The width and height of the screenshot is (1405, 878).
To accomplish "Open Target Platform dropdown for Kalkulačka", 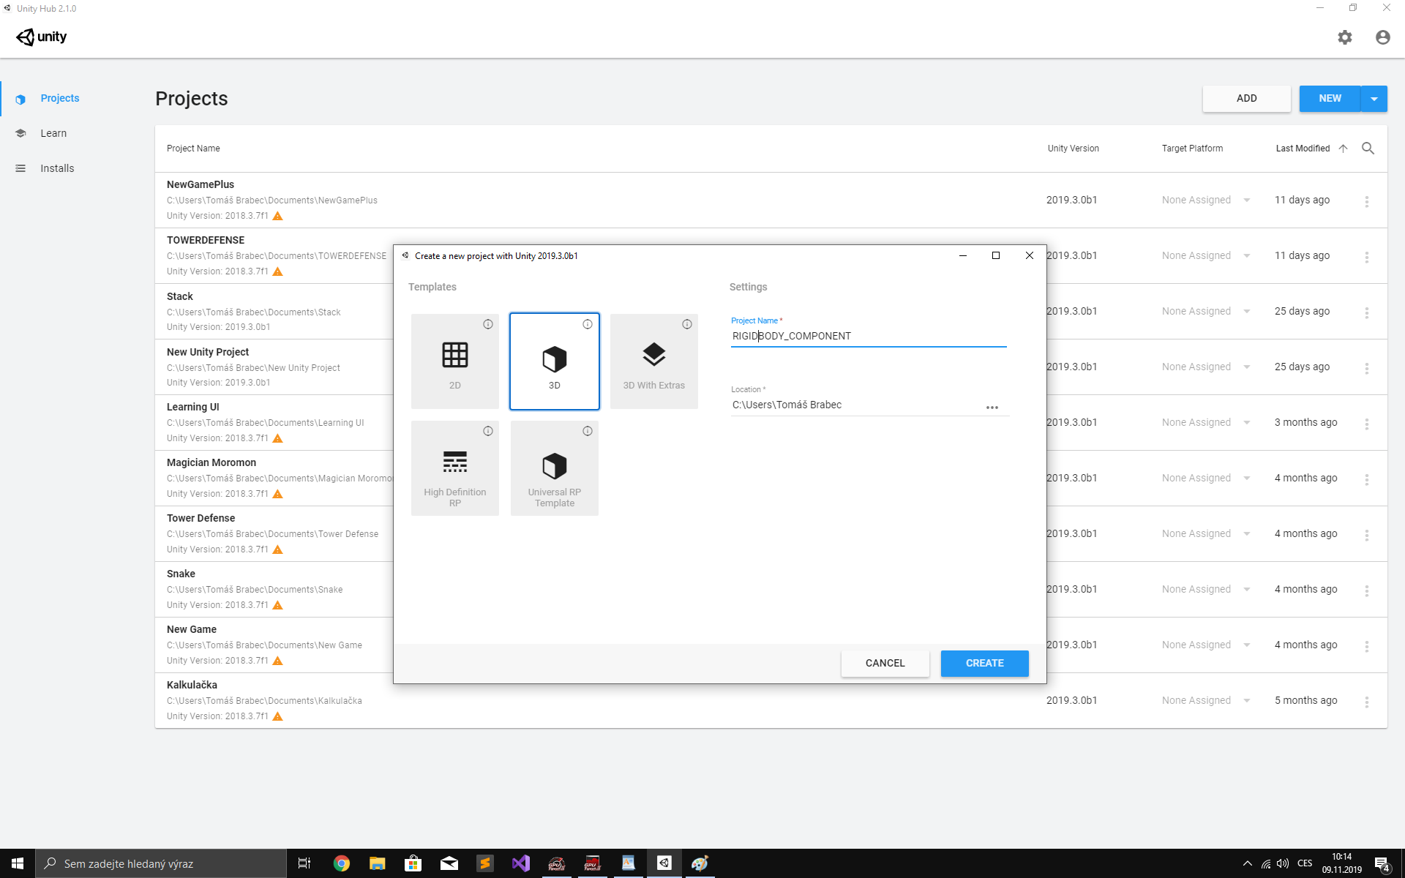I will pos(1246,701).
